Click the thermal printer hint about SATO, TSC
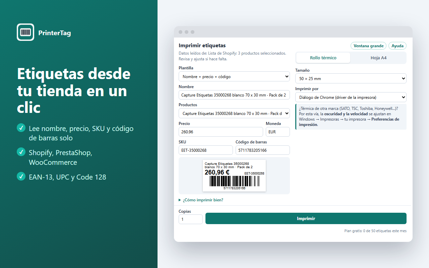429x268 pixels. click(351, 117)
